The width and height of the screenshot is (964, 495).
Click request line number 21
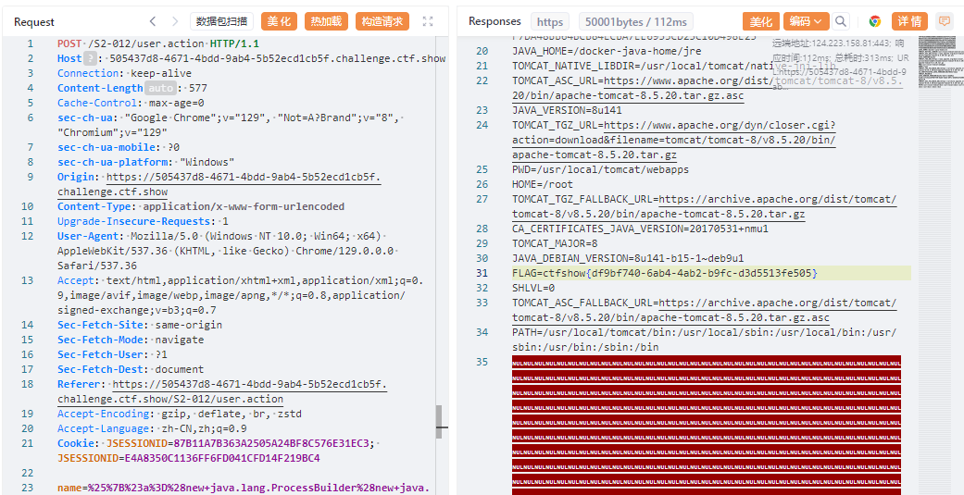pyautogui.click(x=27, y=443)
